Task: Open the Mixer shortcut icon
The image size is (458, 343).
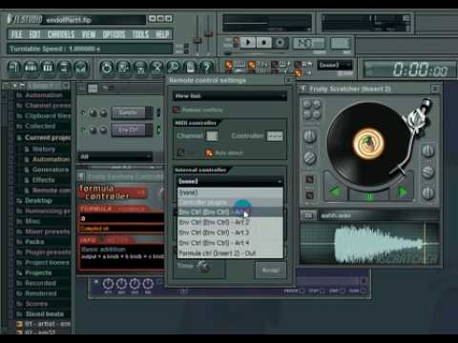Action: coord(81,68)
